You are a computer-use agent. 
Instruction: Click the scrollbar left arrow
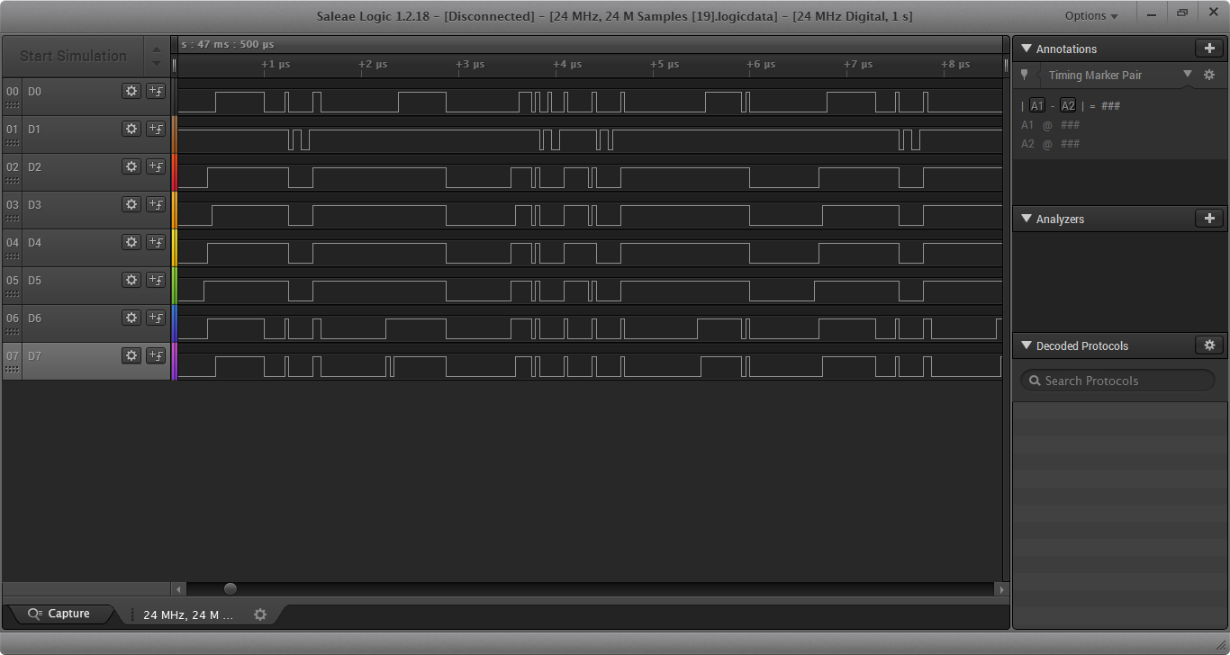coord(178,588)
